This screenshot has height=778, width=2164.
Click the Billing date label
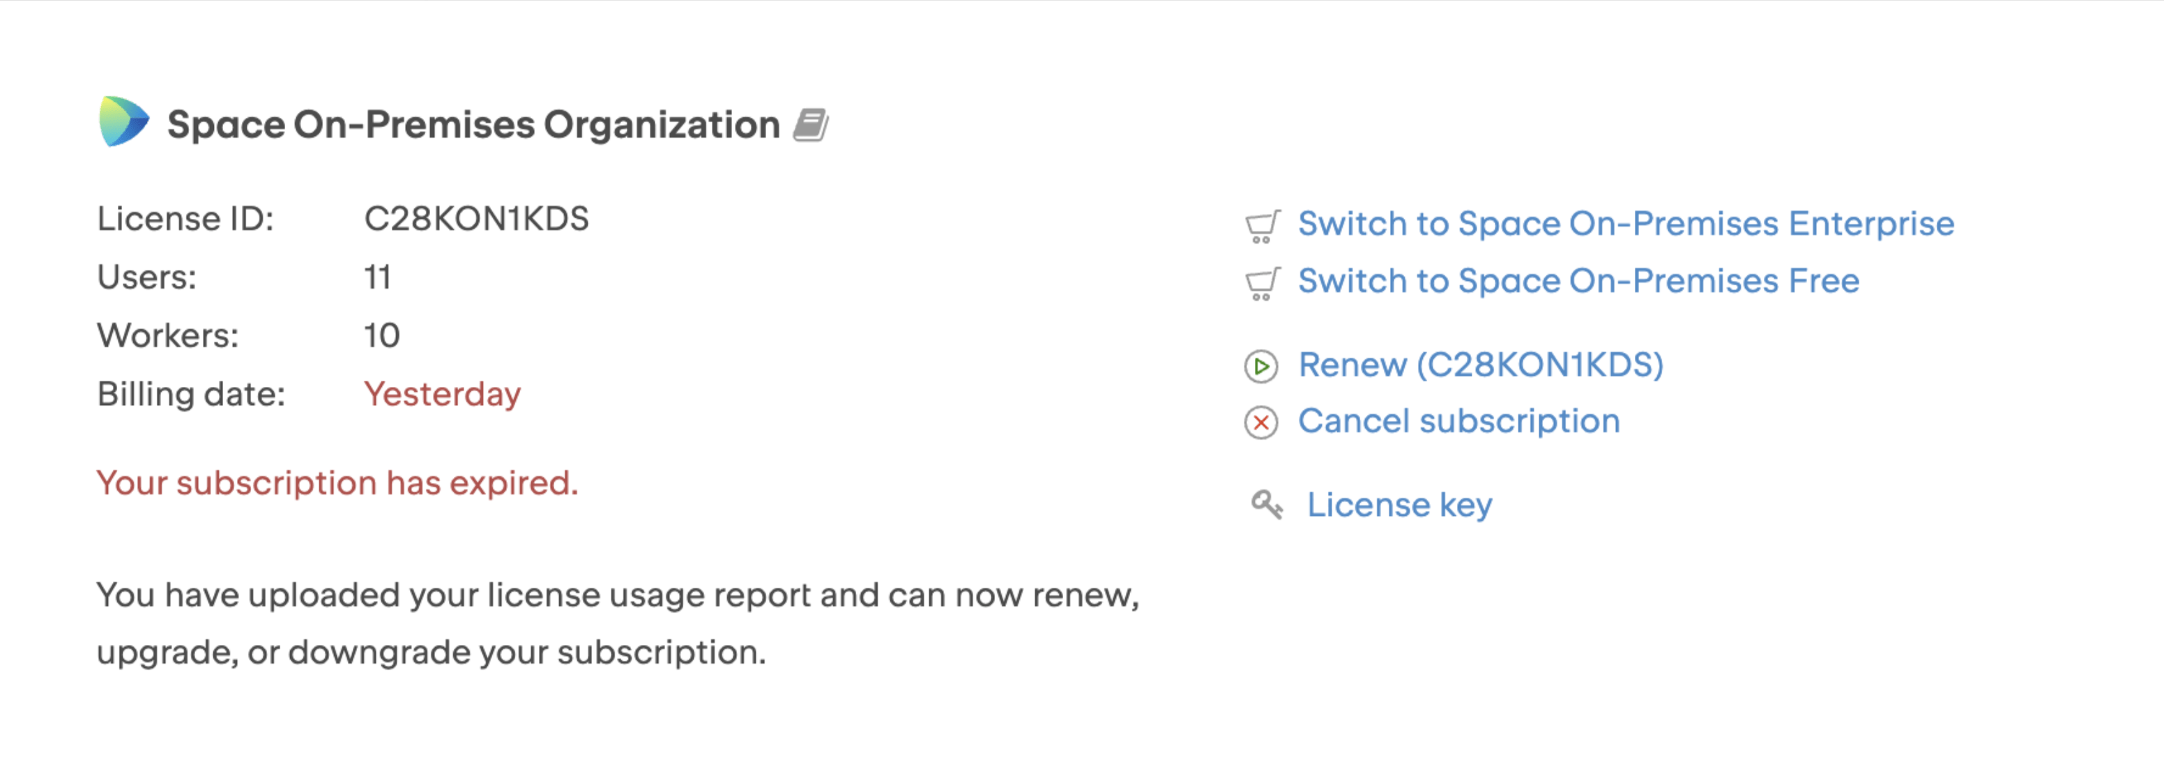coord(192,393)
